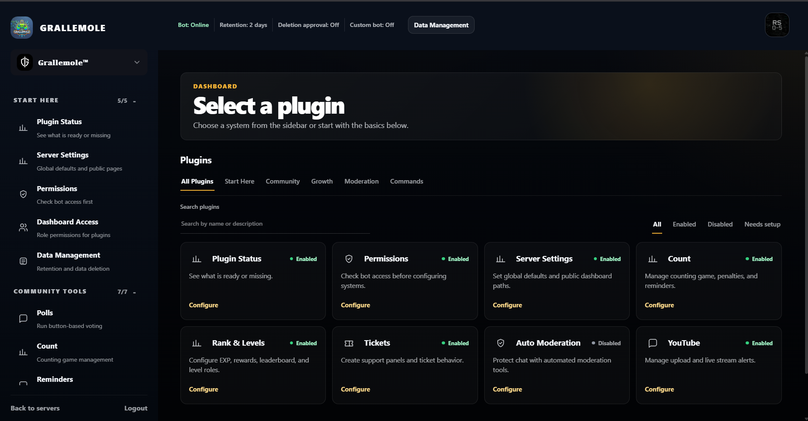Image resolution: width=808 pixels, height=421 pixels.
Task: Click the Polls chat bubble icon in sidebar
Action: pos(23,319)
